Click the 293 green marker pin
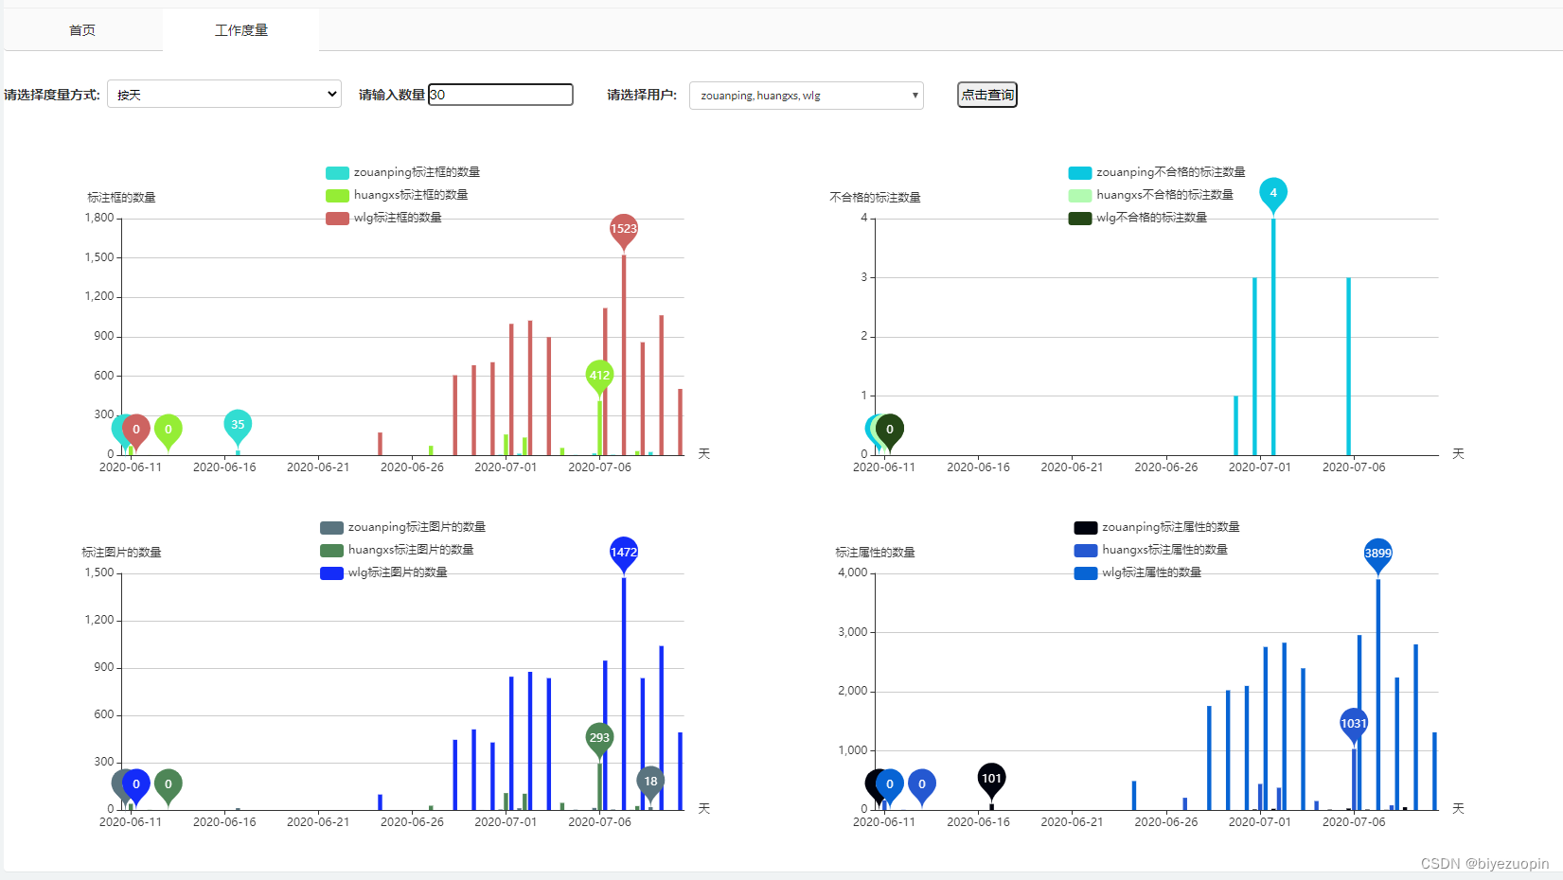 599,739
